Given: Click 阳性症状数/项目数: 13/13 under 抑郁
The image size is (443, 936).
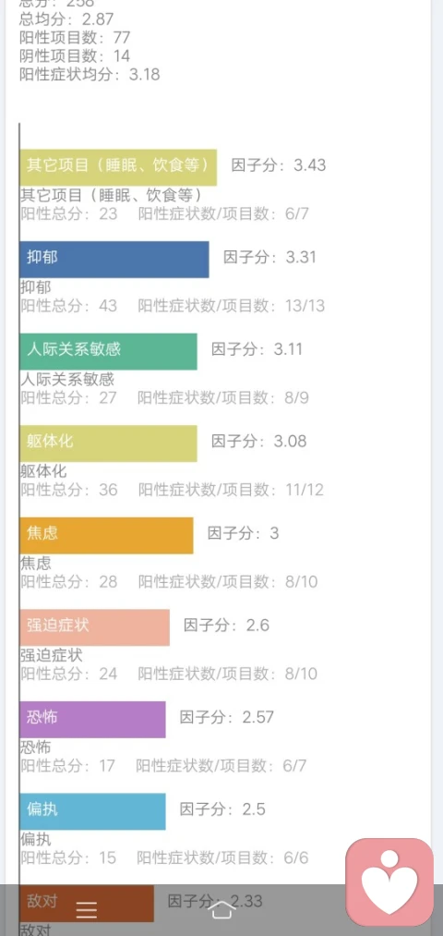Looking at the screenshot, I should [232, 306].
